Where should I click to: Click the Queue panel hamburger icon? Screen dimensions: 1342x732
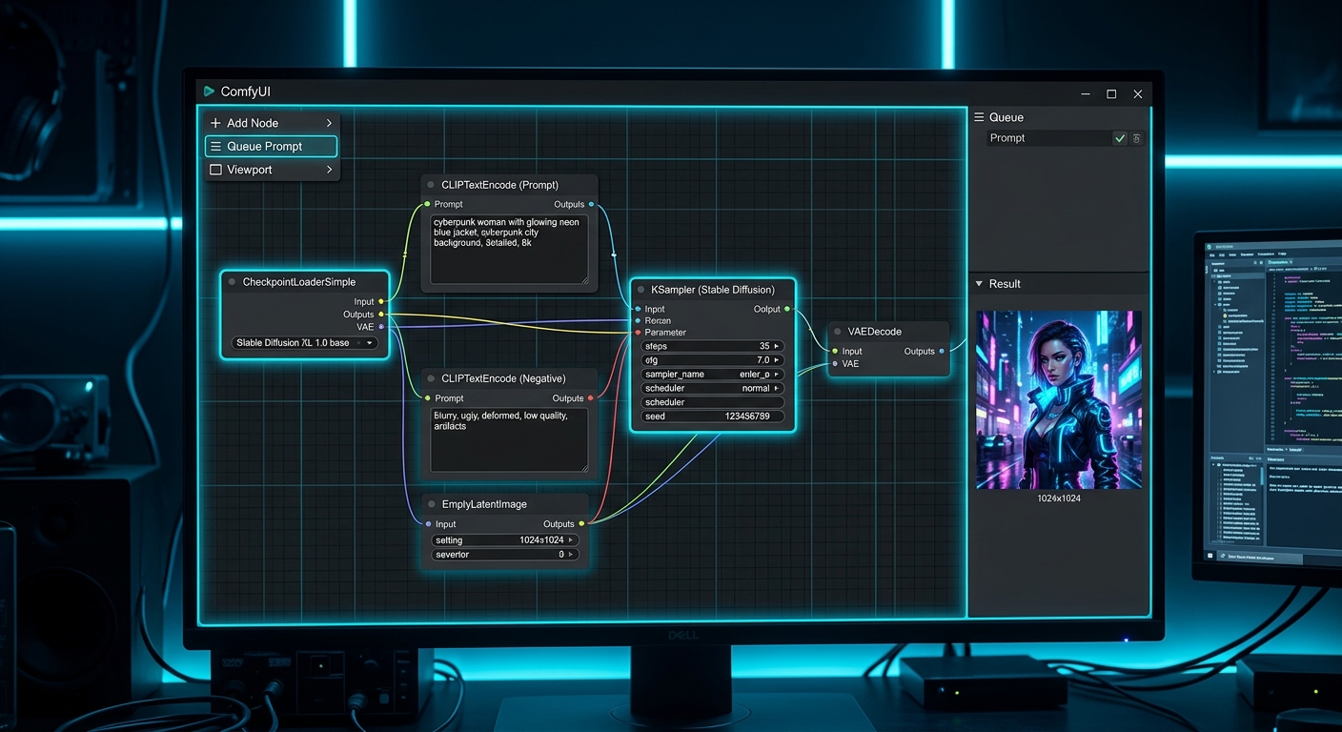pyautogui.click(x=978, y=117)
